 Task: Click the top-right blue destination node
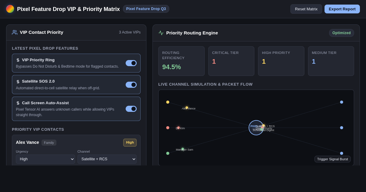(342, 102)
